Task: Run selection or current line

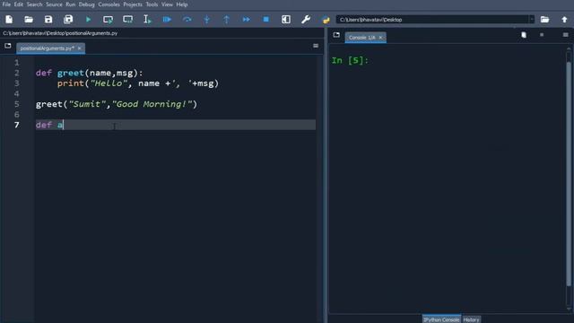Action: click(x=147, y=20)
